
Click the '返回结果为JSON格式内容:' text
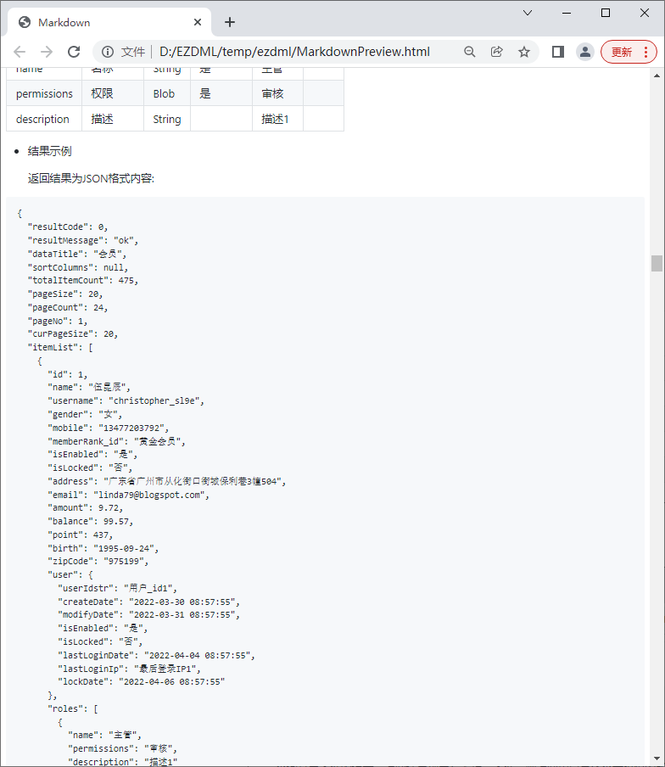[91, 178]
